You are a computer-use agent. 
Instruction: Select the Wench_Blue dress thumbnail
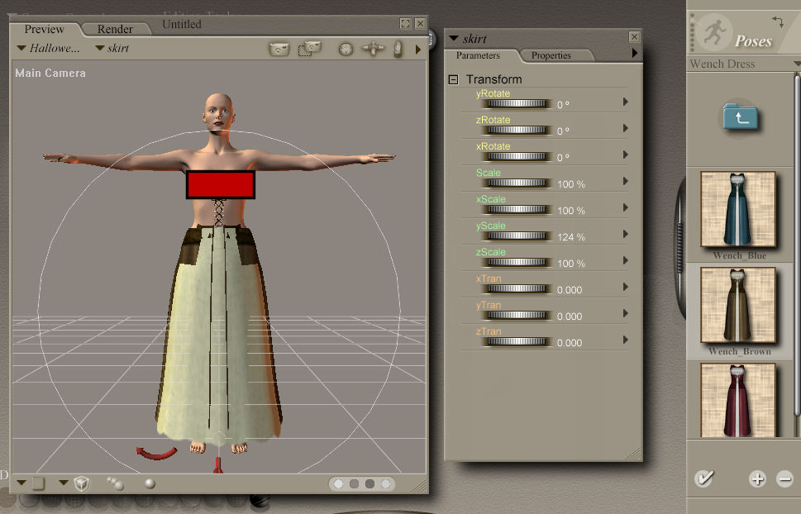(x=738, y=210)
